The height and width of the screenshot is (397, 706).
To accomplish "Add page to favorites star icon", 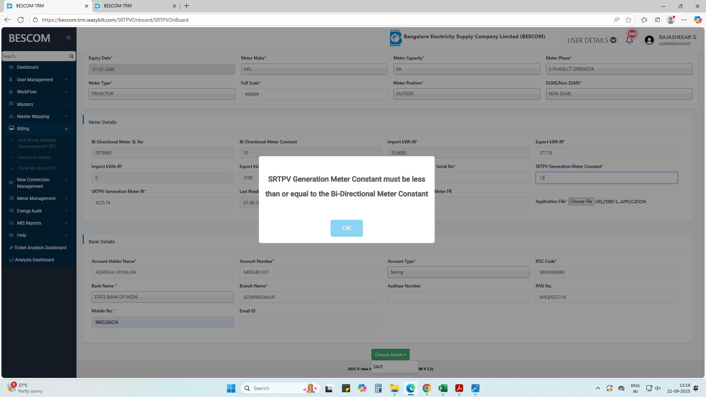I will pyautogui.click(x=628, y=20).
